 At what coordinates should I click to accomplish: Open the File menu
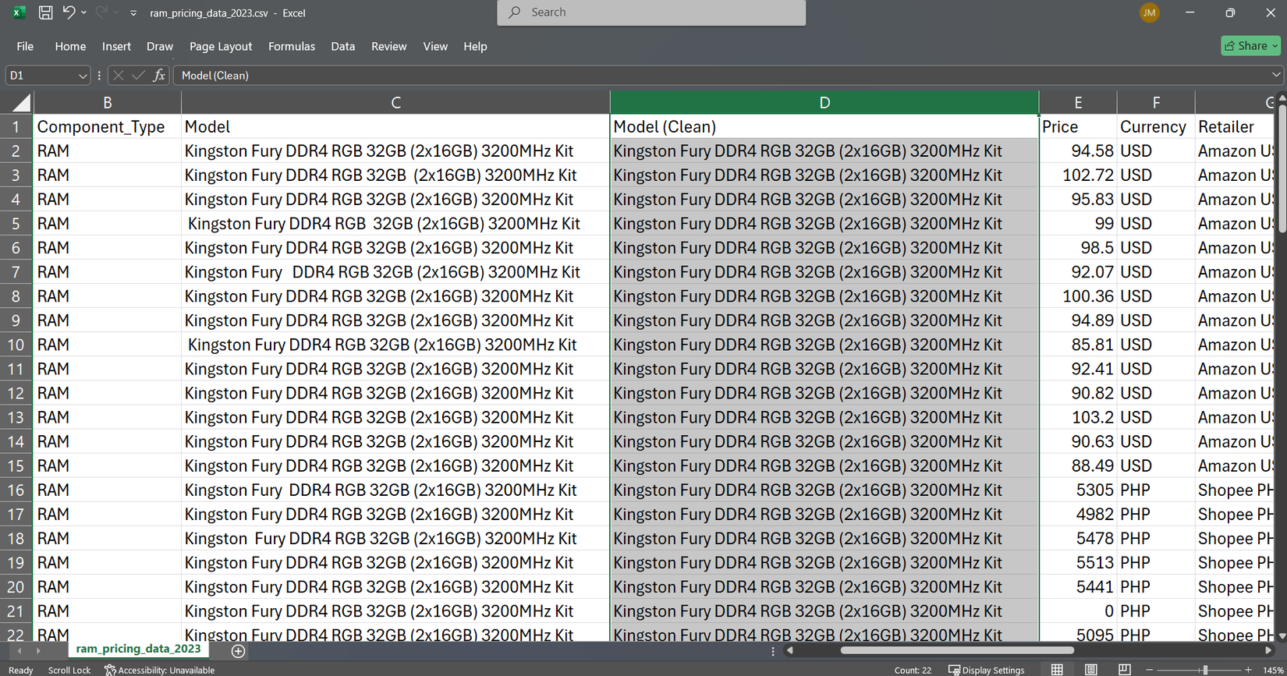pyautogui.click(x=25, y=47)
